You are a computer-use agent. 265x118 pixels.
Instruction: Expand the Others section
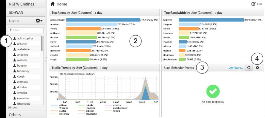pyautogui.click(x=26, y=114)
